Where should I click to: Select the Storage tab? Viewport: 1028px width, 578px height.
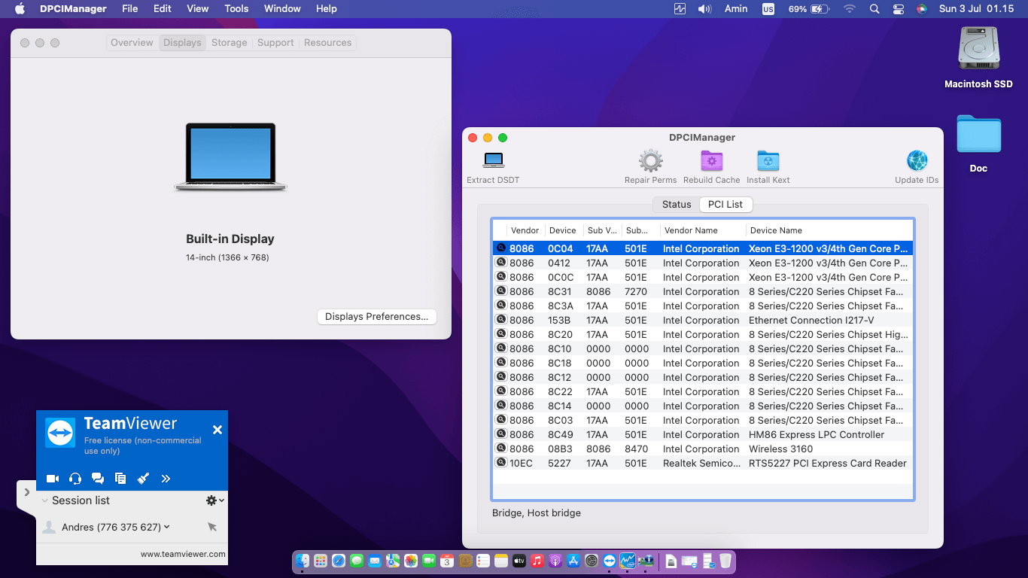pyautogui.click(x=229, y=42)
